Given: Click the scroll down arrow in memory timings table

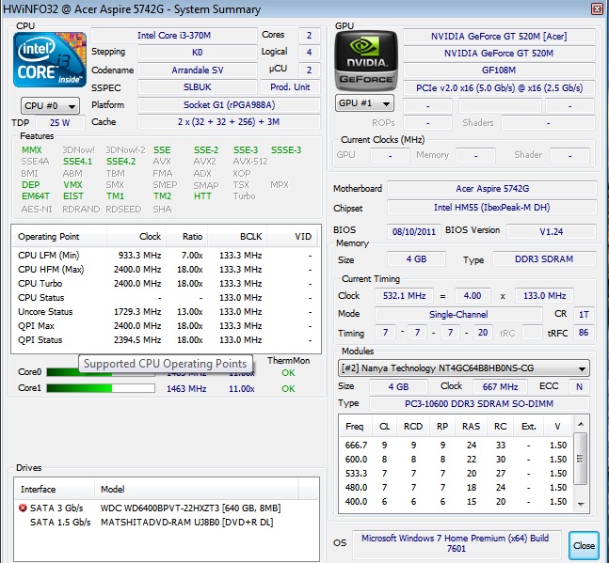Looking at the screenshot, I should pos(581,504).
